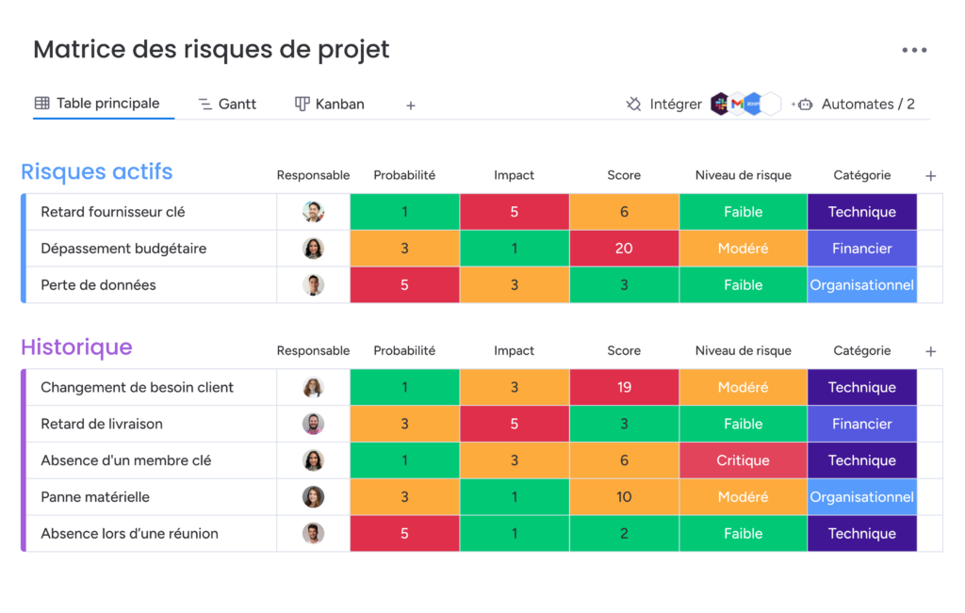Open Critique status for Absence d'un membre clé
965x613 pixels.
743,460
